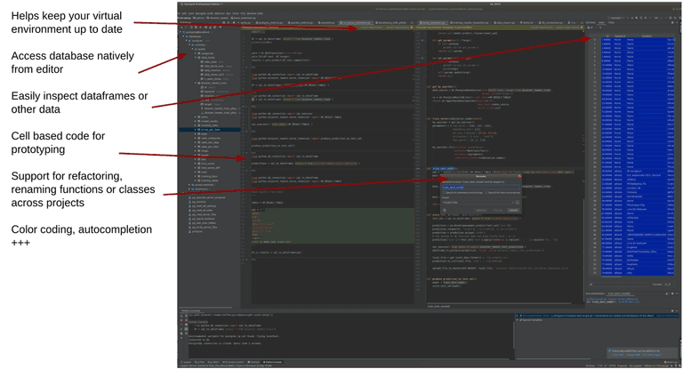The width and height of the screenshot is (683, 369).
Task: Collapse the public schema node
Action: (192, 49)
